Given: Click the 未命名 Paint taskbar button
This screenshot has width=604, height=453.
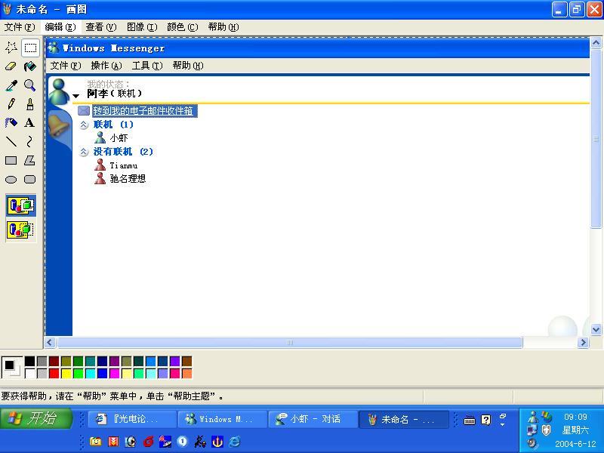Looking at the screenshot, I should [x=403, y=419].
